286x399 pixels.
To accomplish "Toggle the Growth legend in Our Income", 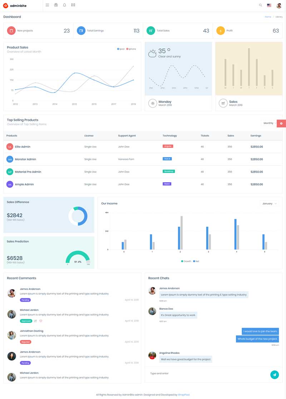I will (186, 261).
